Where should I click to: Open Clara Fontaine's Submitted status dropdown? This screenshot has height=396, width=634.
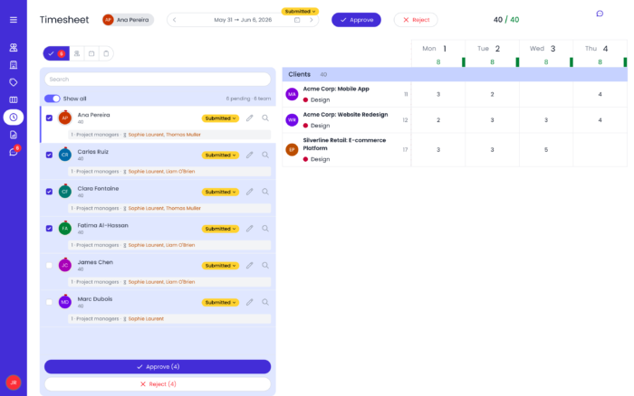220,192
